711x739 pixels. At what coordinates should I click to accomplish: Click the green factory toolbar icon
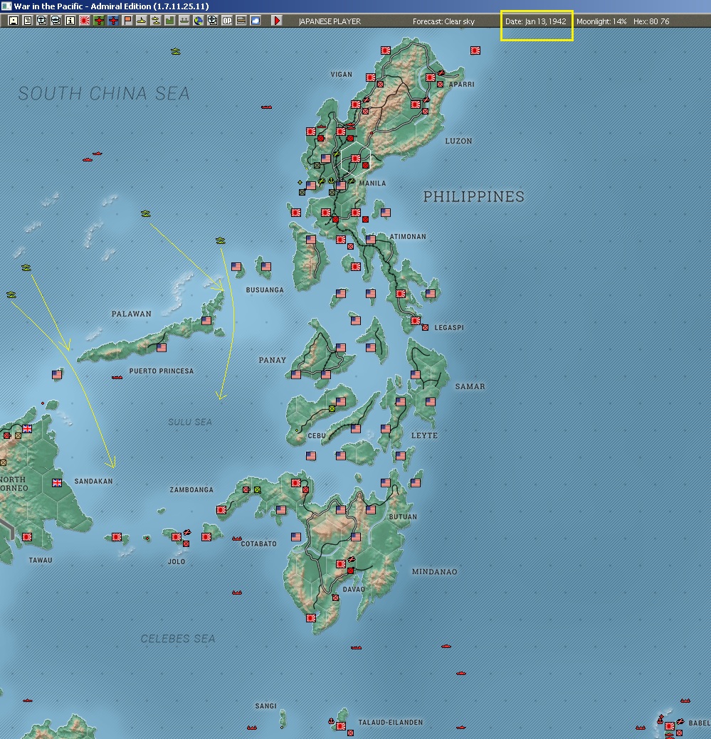[169, 21]
